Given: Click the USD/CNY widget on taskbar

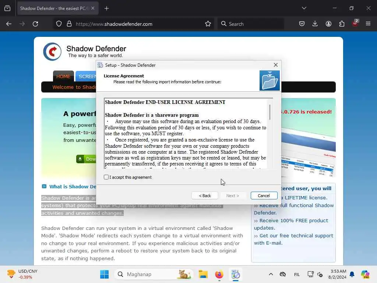Looking at the screenshot, I should coord(22,274).
